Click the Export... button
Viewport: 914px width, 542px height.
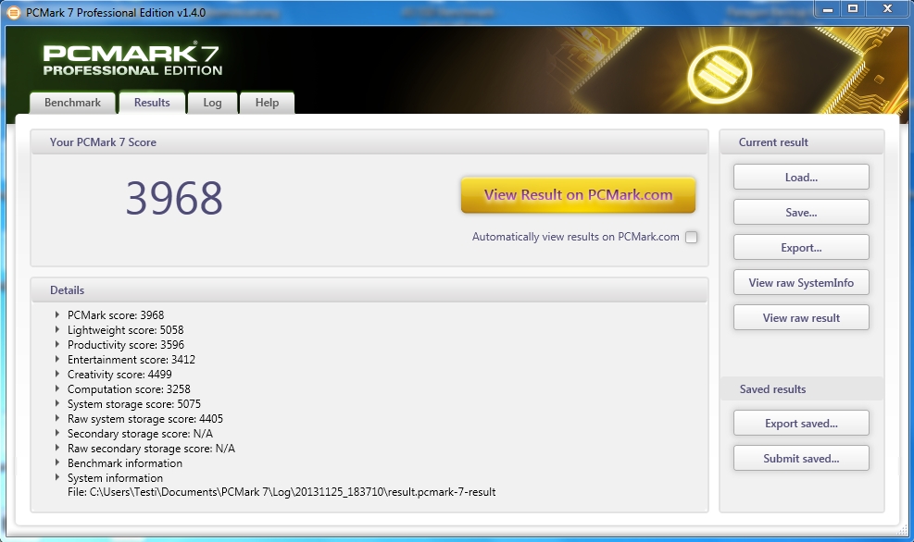(801, 248)
